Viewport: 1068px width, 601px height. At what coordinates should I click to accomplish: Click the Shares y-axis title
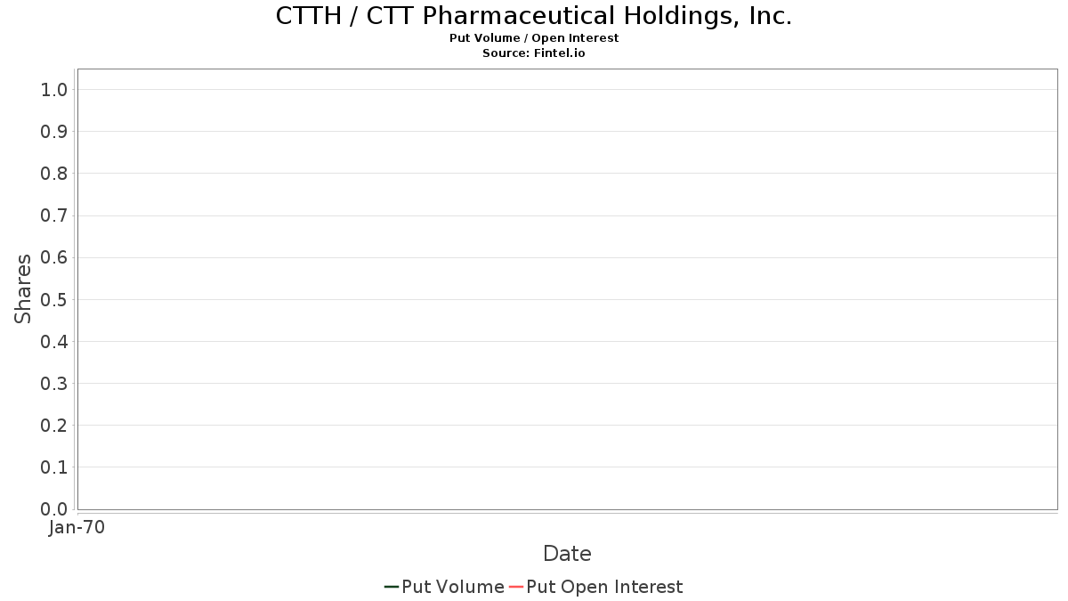coord(23,288)
